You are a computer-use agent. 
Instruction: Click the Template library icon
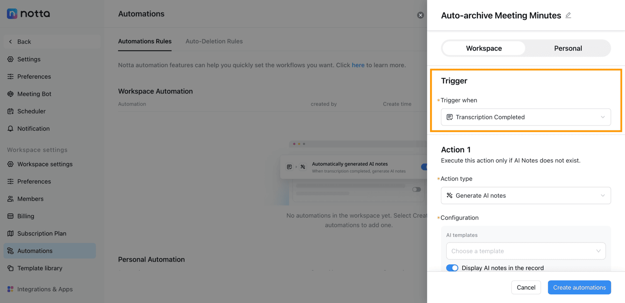click(11, 268)
